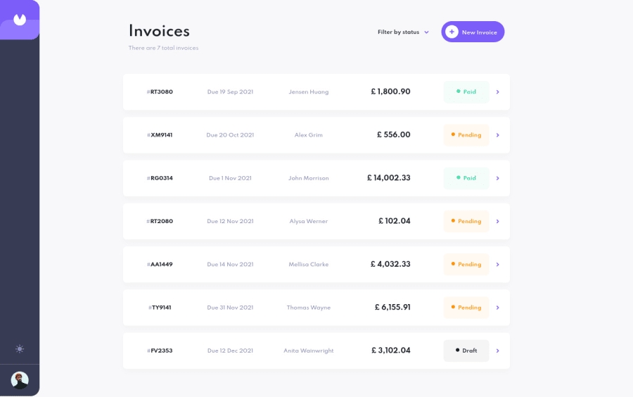Screen dimensions: 633x397
Task: Open invoice XM9141 via its arrow
Action: click(x=498, y=135)
